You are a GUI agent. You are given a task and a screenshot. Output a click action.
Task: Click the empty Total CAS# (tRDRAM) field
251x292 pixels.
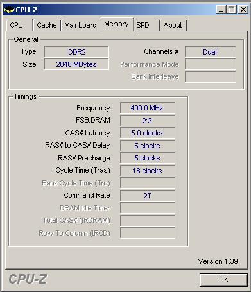[148, 221]
